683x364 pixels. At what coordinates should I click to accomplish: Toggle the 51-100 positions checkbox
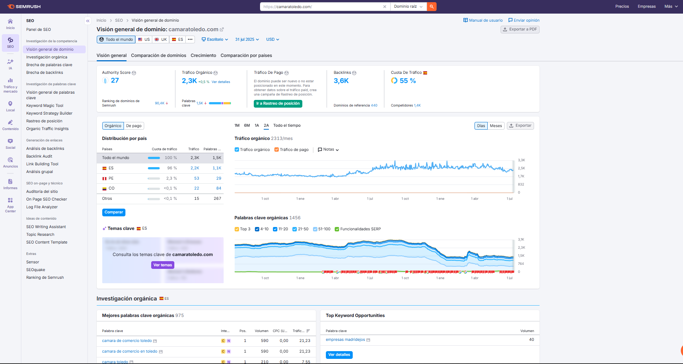tap(315, 229)
